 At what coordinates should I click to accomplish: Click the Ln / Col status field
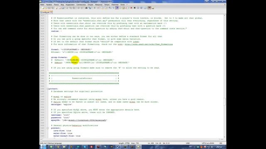click(x=159, y=143)
